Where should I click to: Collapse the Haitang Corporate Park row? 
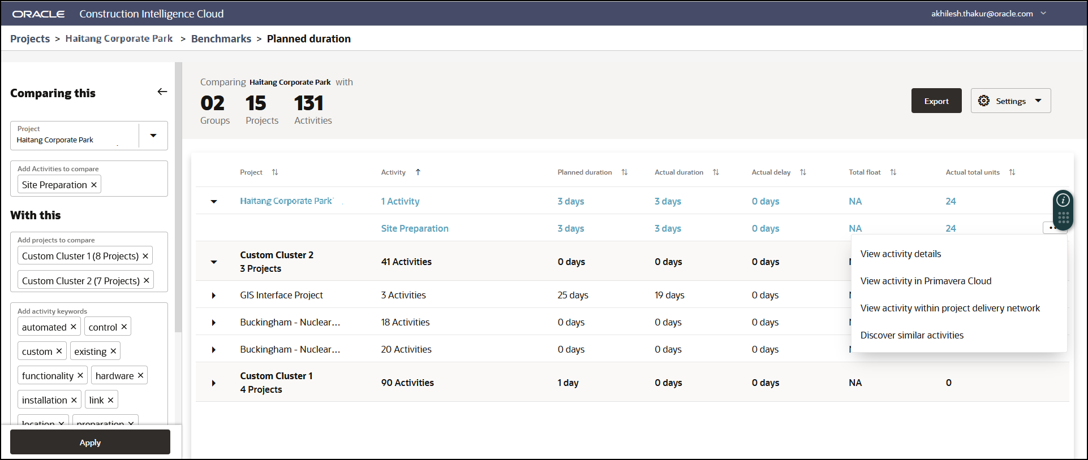pos(214,202)
